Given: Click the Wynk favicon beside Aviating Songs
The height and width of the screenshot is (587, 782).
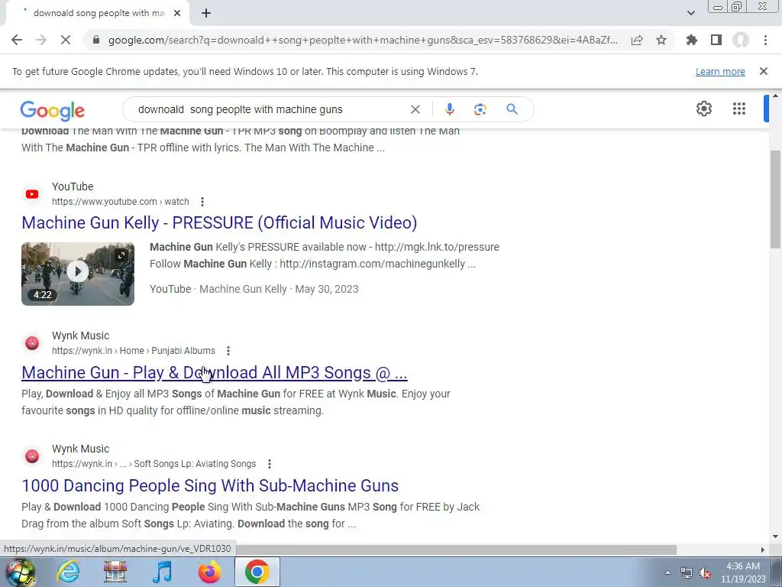Looking at the screenshot, I should [x=32, y=456].
